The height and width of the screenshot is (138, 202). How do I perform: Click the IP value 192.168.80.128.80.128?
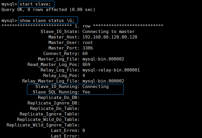(110, 37)
